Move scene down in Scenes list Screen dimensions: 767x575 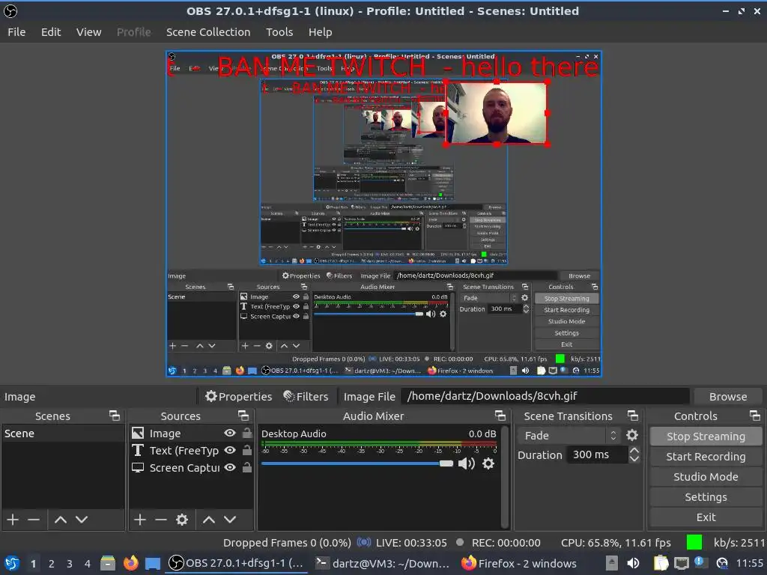(x=82, y=520)
